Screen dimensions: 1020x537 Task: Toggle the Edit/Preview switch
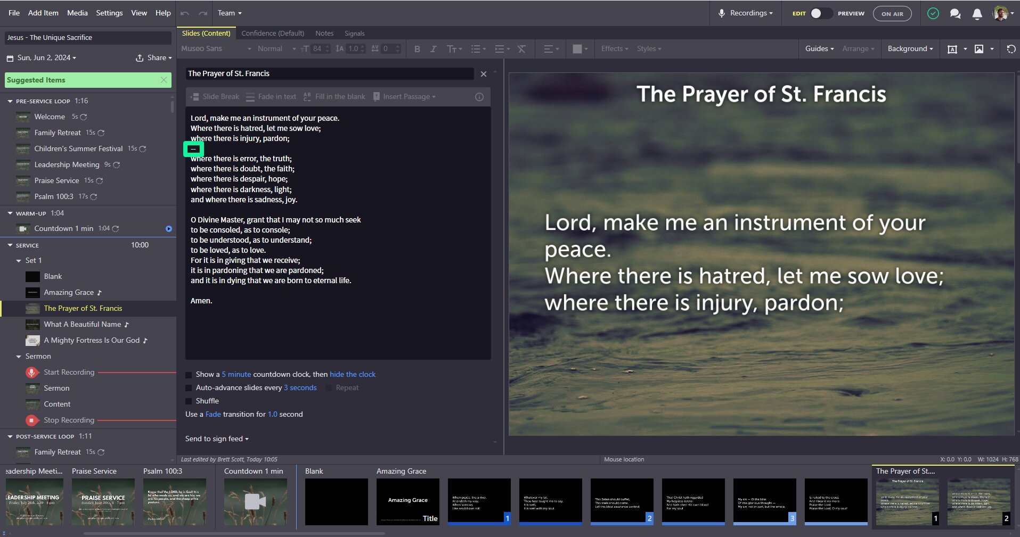pos(821,14)
